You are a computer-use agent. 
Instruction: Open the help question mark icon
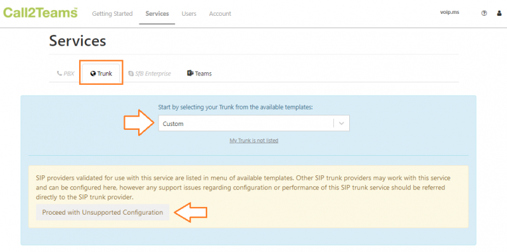click(484, 13)
